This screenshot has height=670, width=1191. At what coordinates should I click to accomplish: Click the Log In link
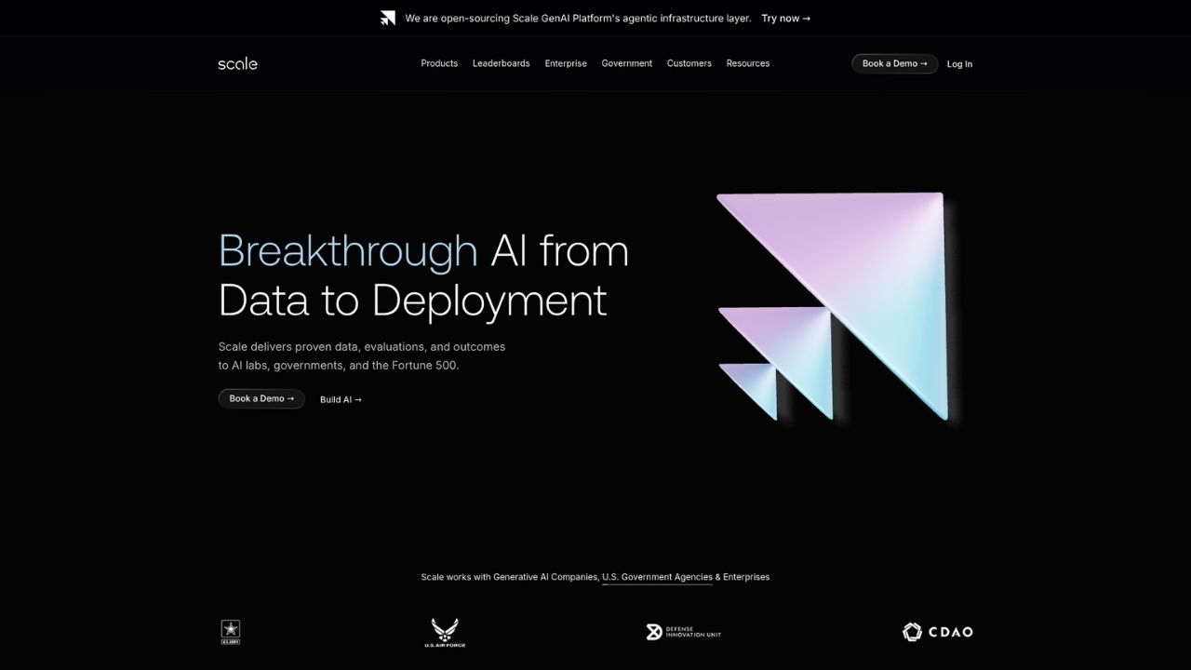959,64
